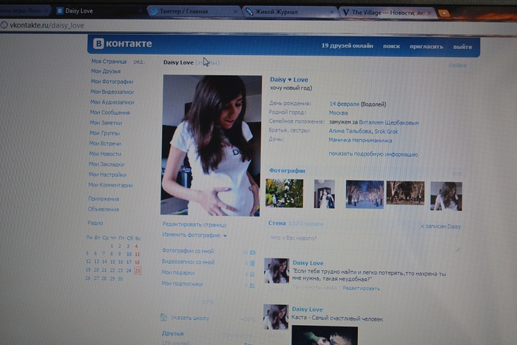Open the new tab plus button
The width and height of the screenshot is (517, 345).
444,13
